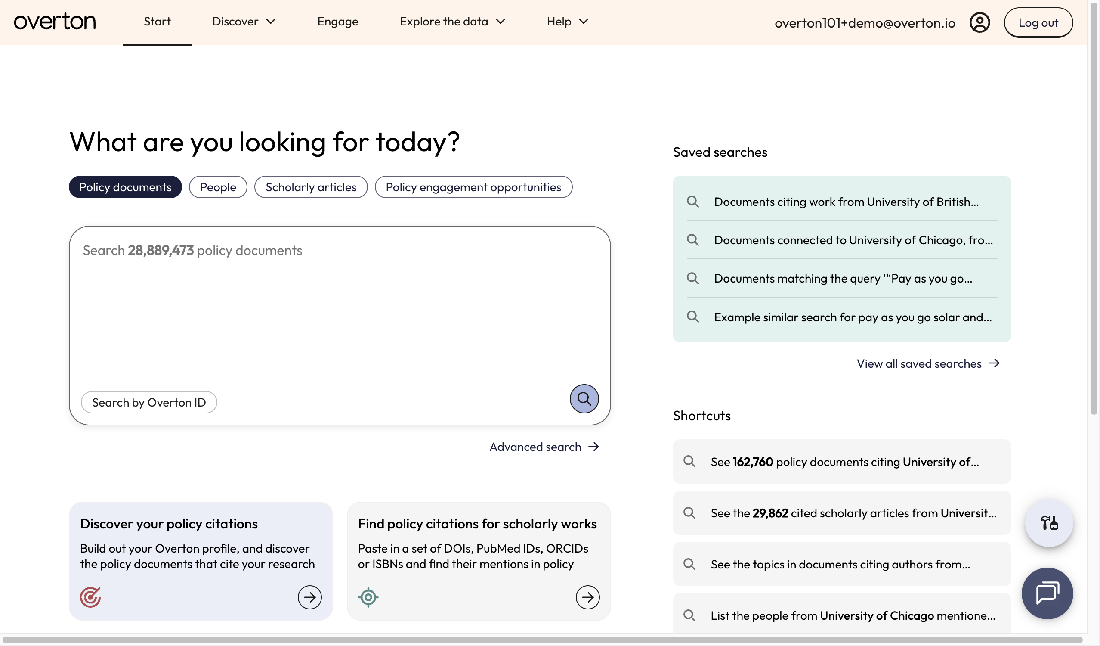Select the Policy documents search type
The image size is (1100, 646).
pos(125,187)
